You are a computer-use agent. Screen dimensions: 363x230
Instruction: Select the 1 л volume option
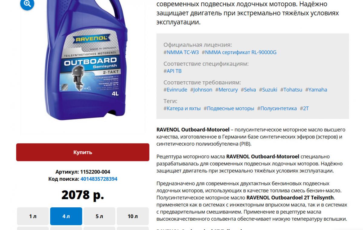pos(33,216)
